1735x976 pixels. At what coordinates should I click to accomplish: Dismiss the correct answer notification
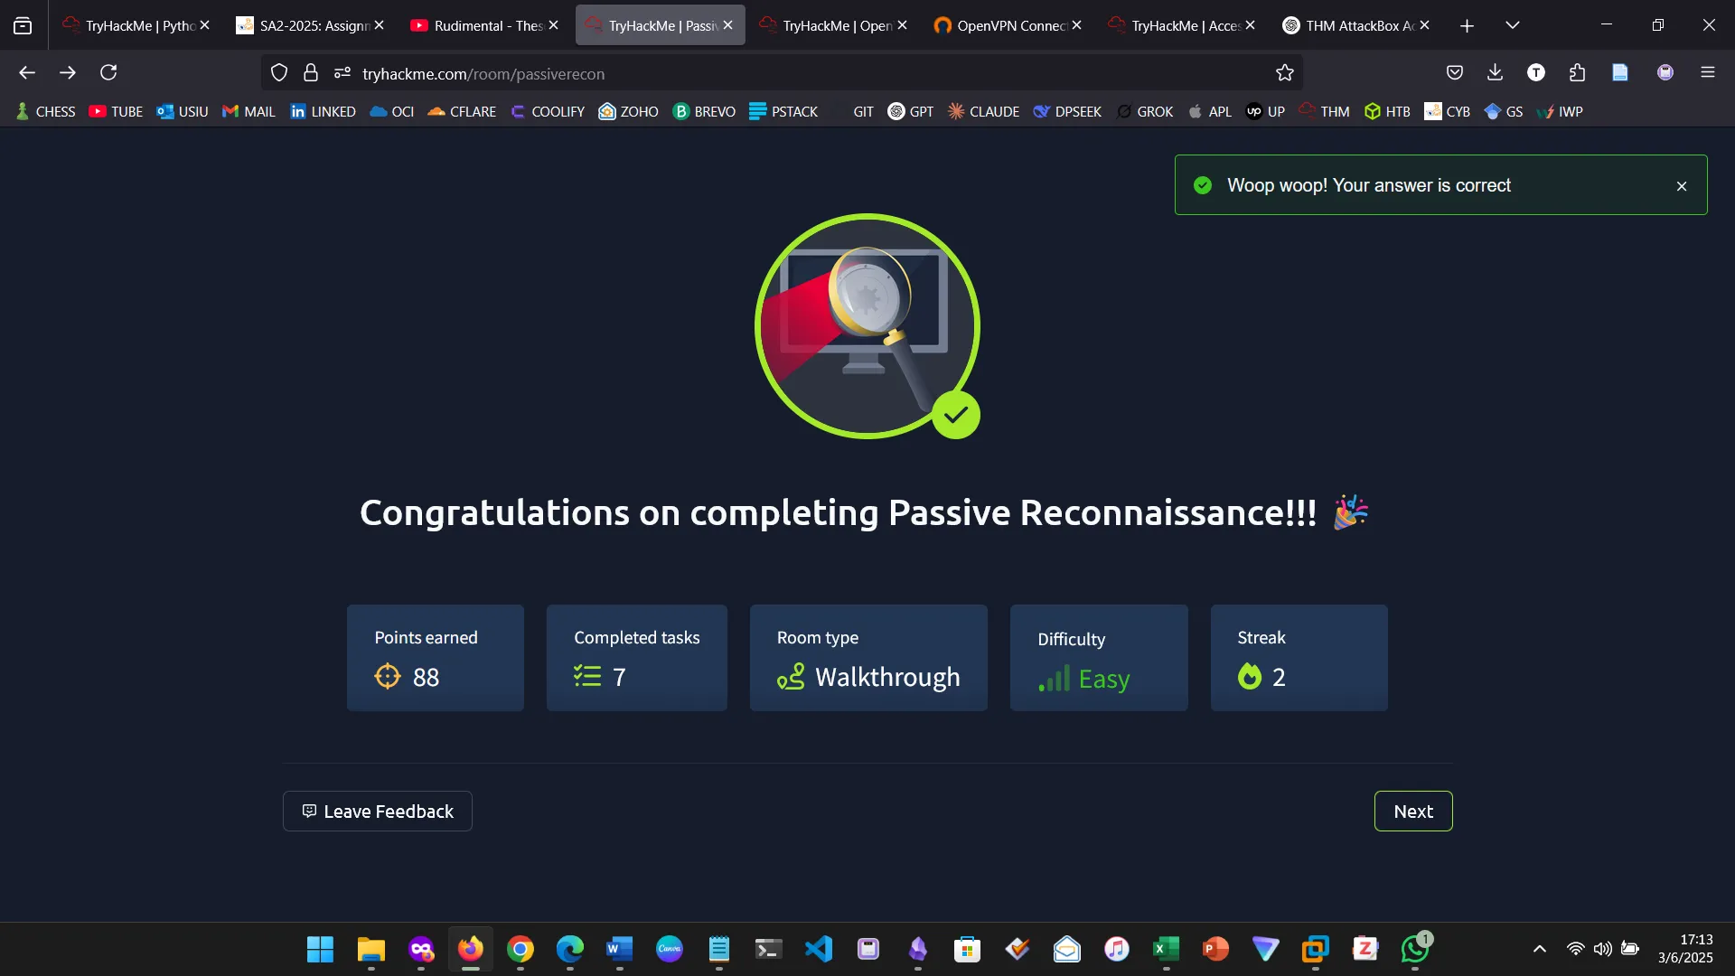point(1681,185)
